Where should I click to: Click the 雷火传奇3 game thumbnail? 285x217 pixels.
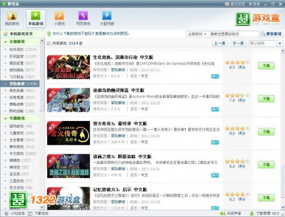point(68,133)
